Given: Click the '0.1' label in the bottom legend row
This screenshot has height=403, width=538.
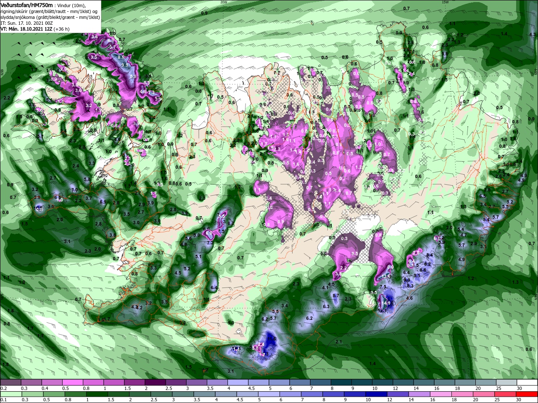Looking at the screenshot, I should click(x=4, y=400).
